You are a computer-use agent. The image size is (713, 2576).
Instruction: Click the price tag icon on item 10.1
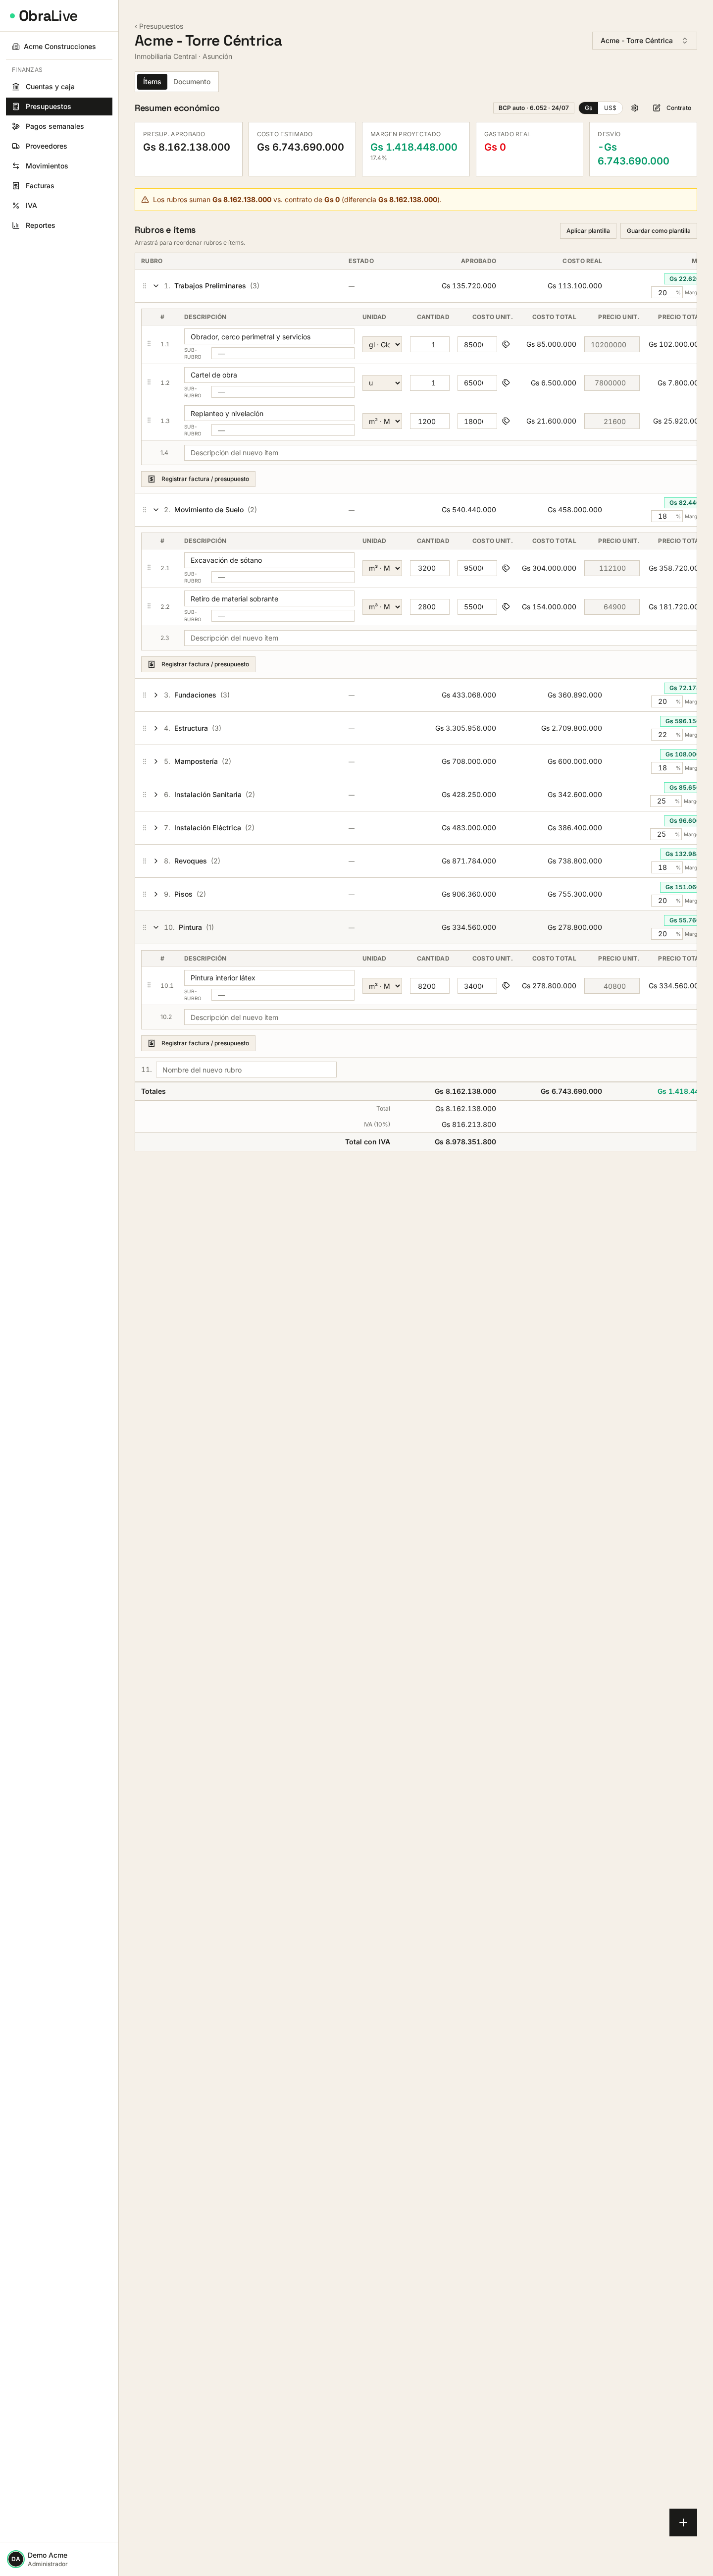coord(506,986)
